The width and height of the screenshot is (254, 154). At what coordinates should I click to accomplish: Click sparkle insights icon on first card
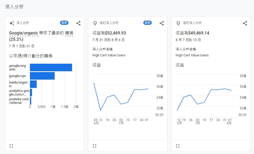pyautogui.click(x=12, y=23)
